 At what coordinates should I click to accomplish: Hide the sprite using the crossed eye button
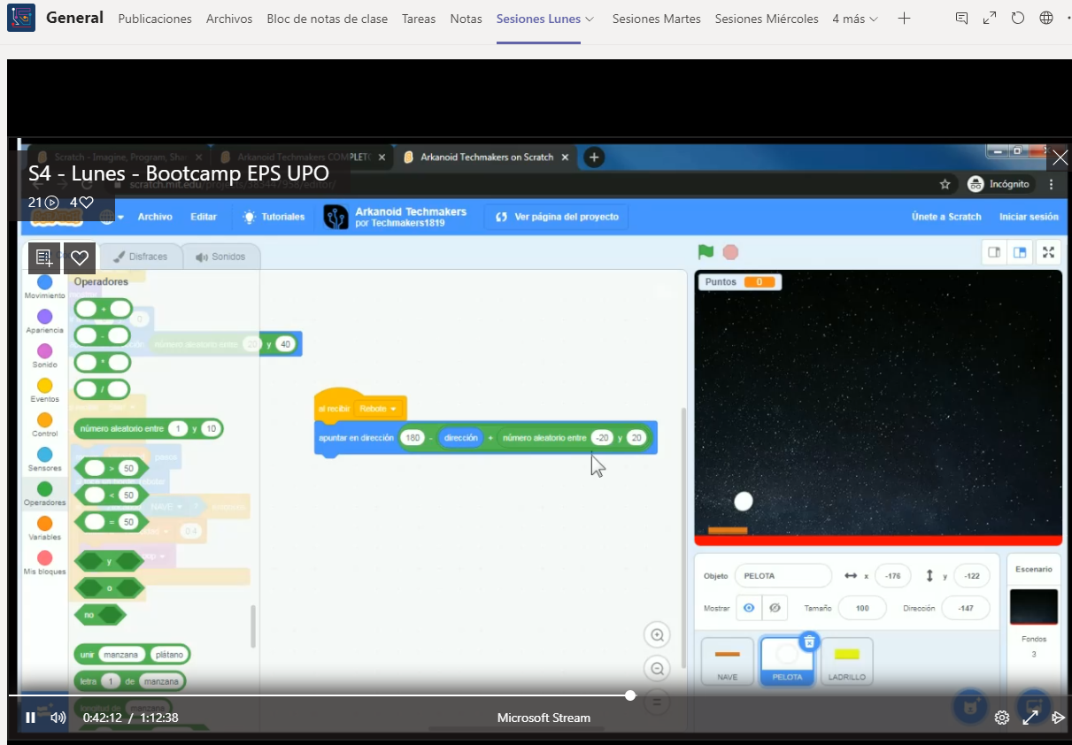775,608
